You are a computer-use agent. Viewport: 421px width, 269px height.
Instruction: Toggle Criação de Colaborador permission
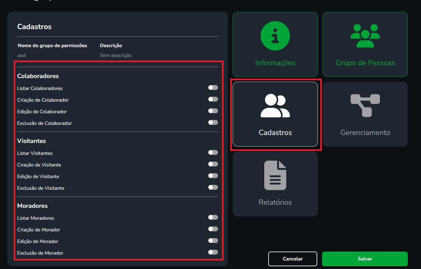(213, 99)
